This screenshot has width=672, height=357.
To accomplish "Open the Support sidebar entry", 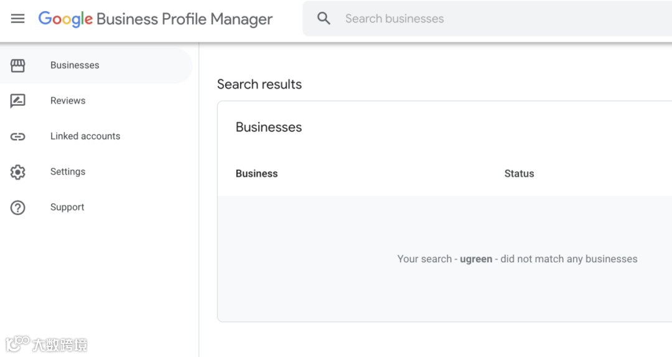I will (x=67, y=207).
